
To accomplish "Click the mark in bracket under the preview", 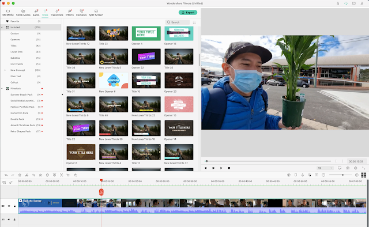I will (x=336, y=161).
